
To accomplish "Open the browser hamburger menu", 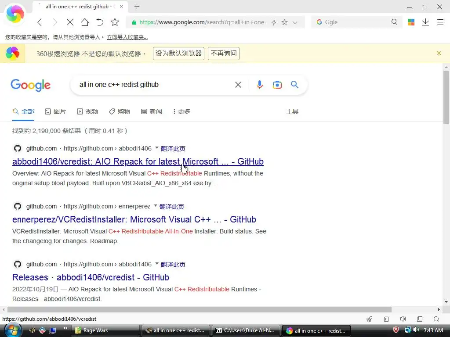I will [440, 22].
